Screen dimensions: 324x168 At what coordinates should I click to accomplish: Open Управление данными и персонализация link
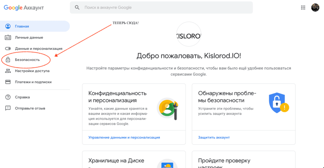click(124, 137)
